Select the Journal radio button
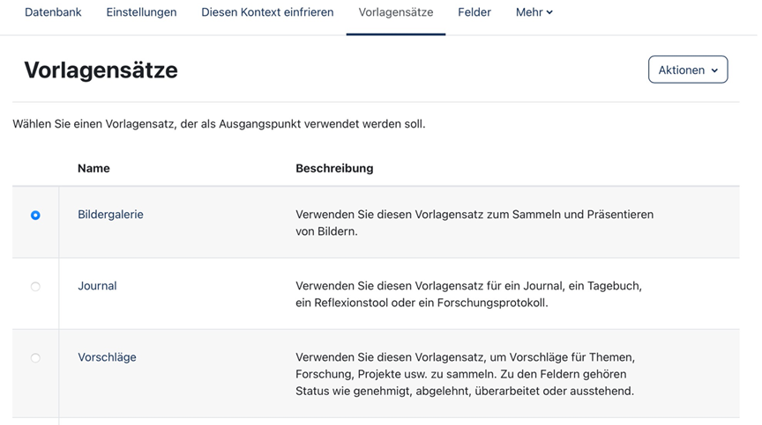762x425 pixels. point(35,286)
